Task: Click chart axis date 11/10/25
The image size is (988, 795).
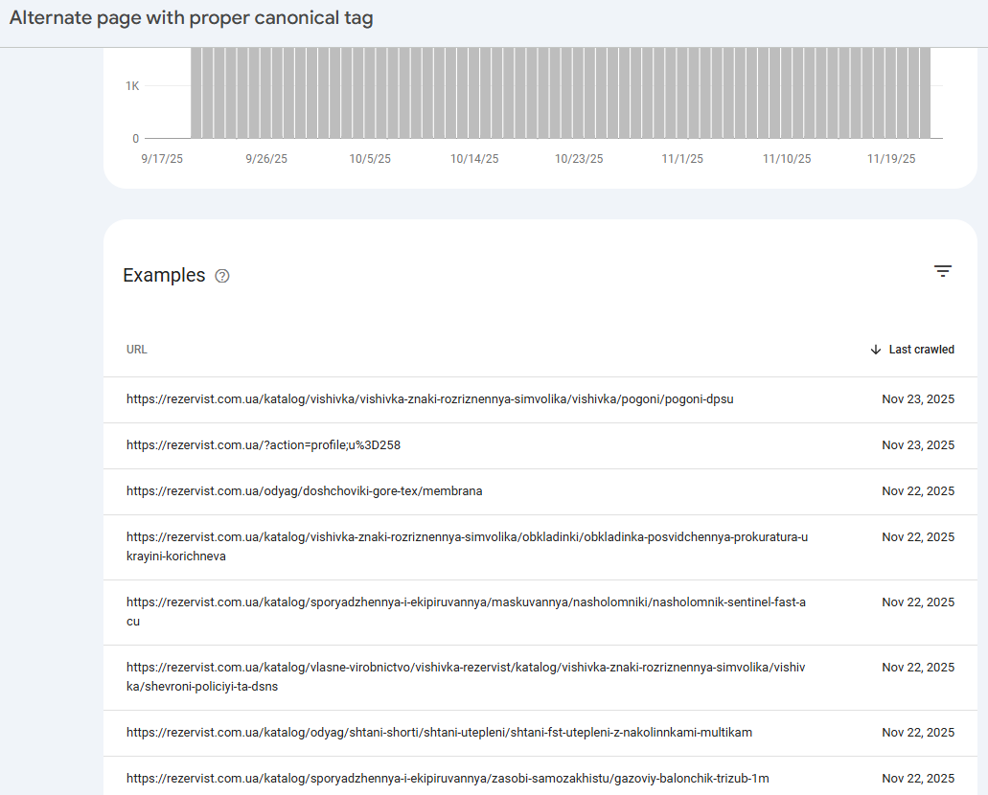Action: 787,159
